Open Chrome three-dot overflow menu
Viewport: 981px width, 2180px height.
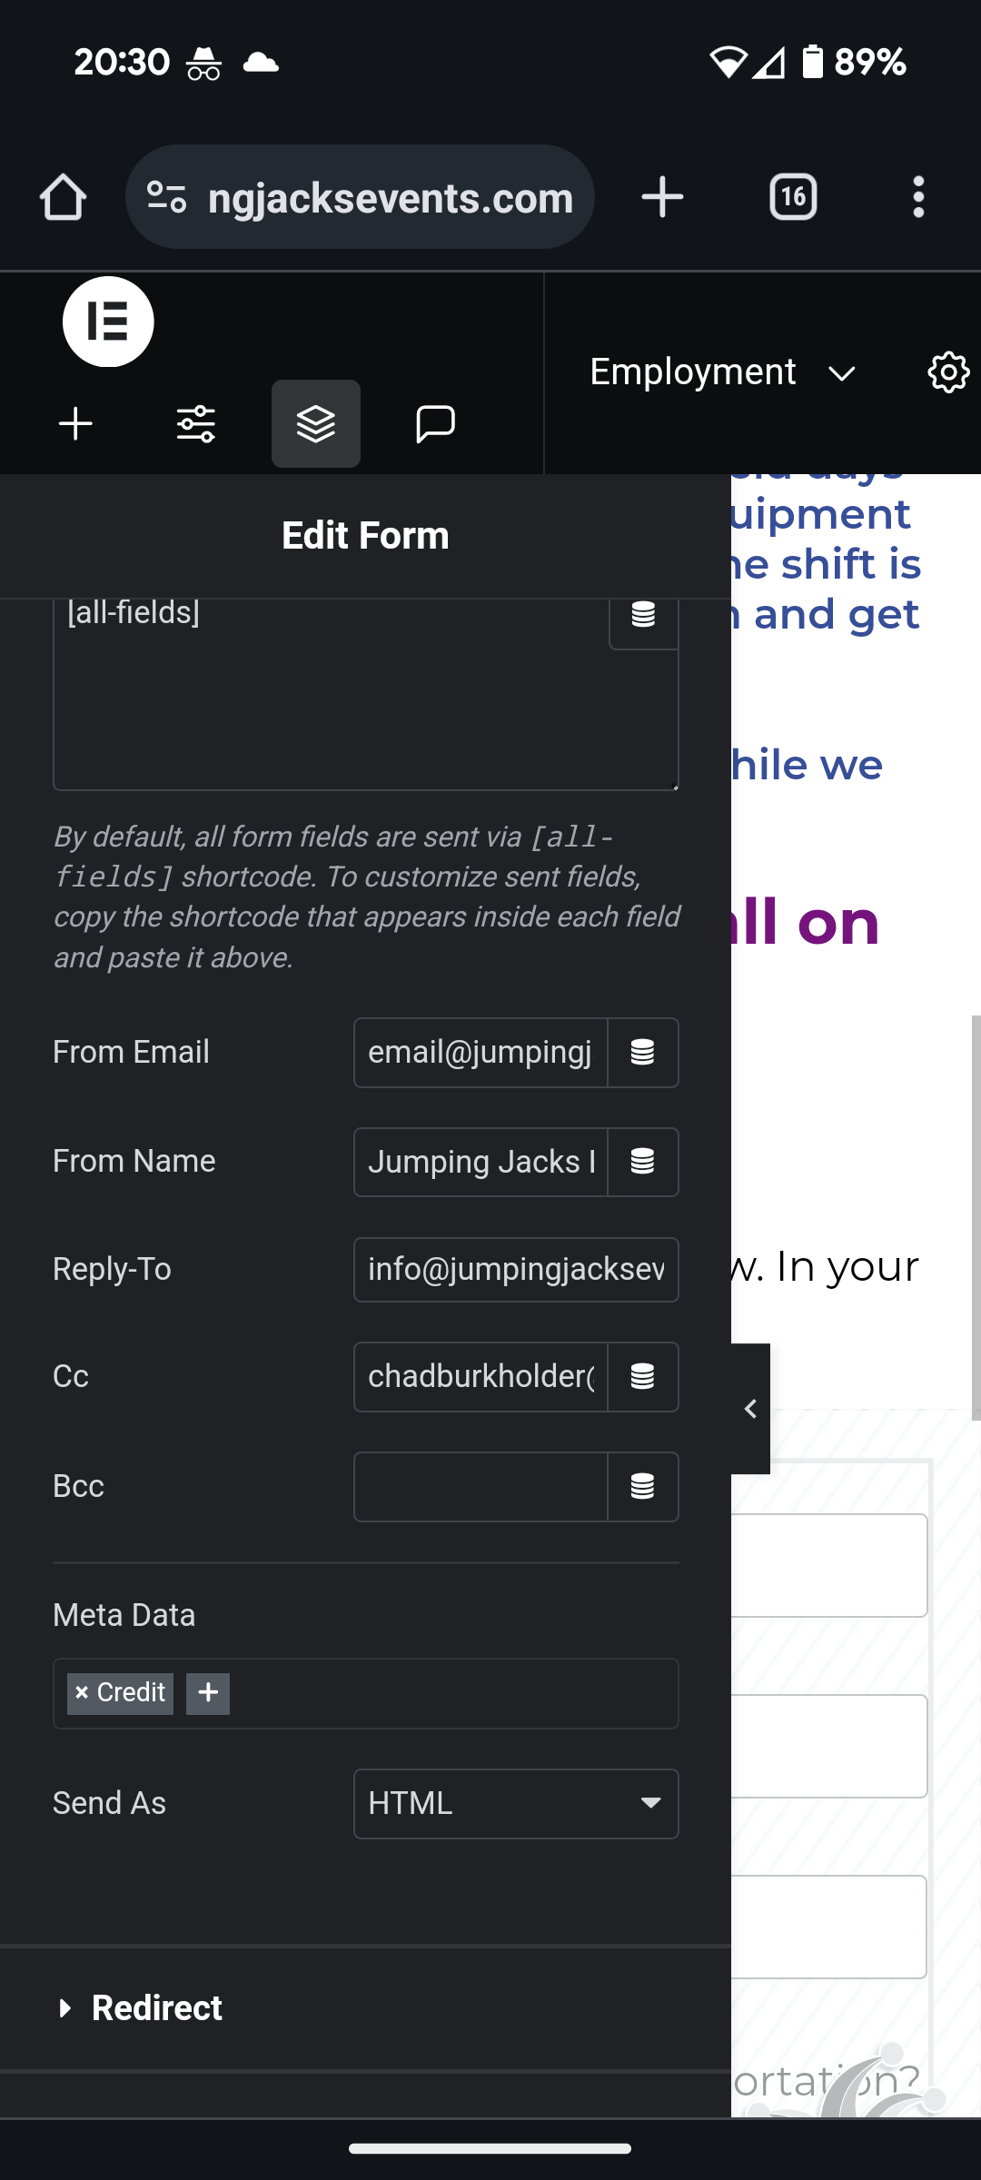coord(918,197)
